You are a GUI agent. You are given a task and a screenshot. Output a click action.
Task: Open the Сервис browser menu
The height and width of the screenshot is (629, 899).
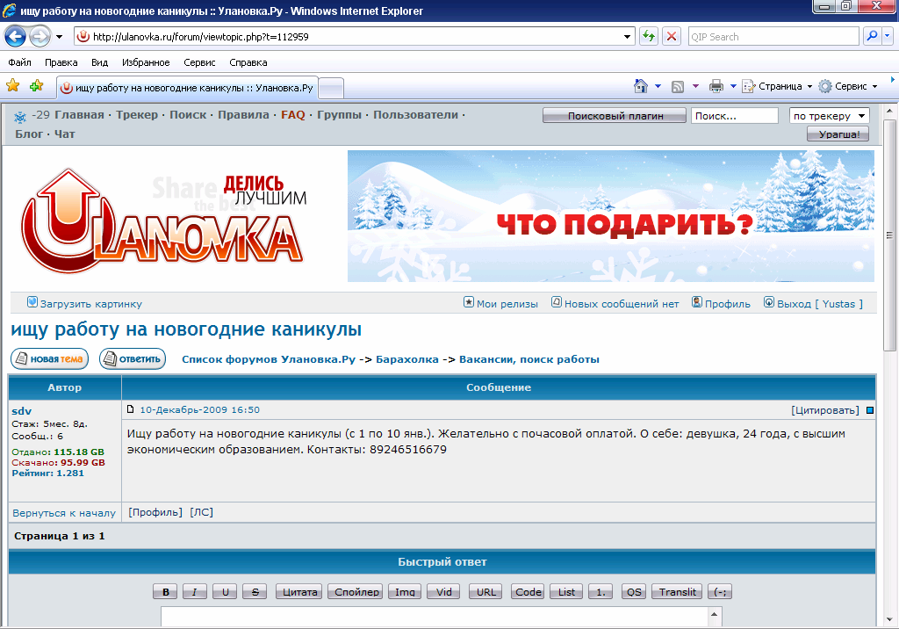pyautogui.click(x=198, y=62)
